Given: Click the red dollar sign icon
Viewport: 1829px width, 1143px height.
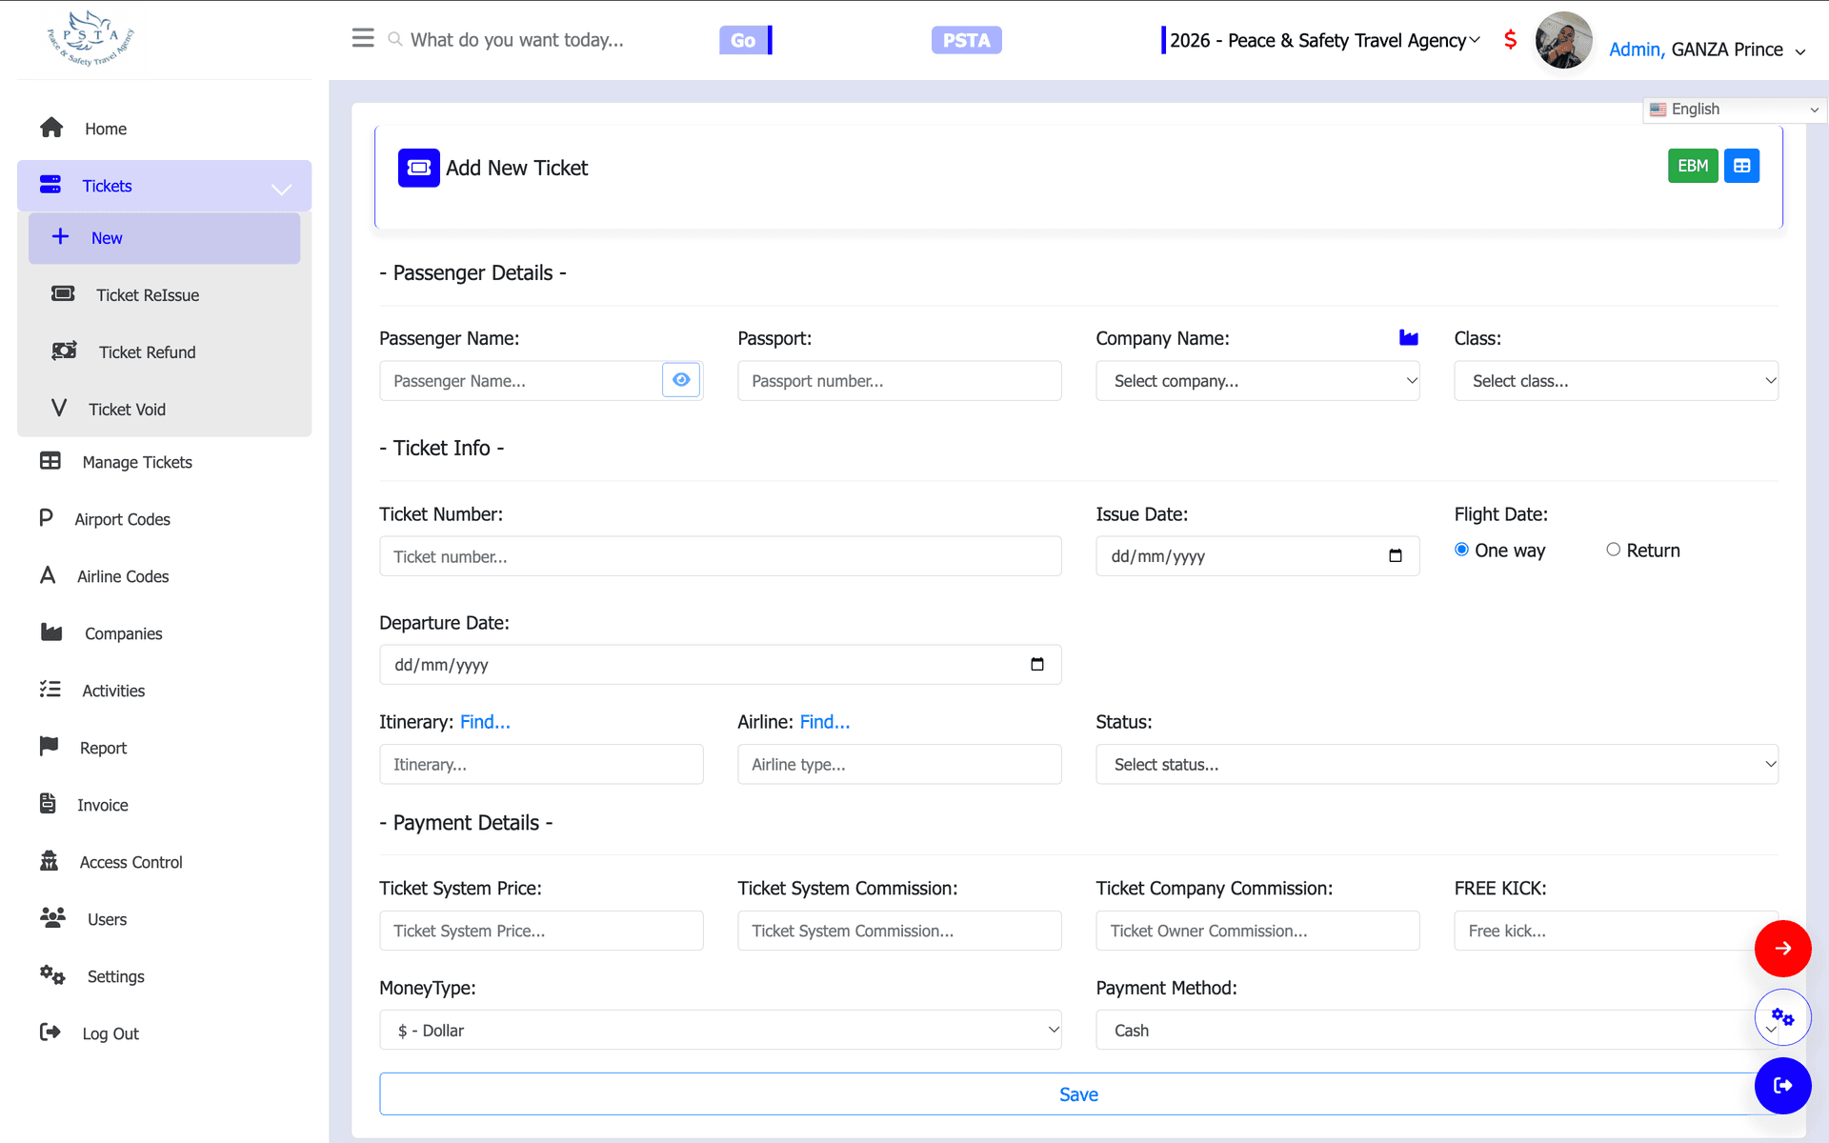Looking at the screenshot, I should pyautogui.click(x=1510, y=40).
